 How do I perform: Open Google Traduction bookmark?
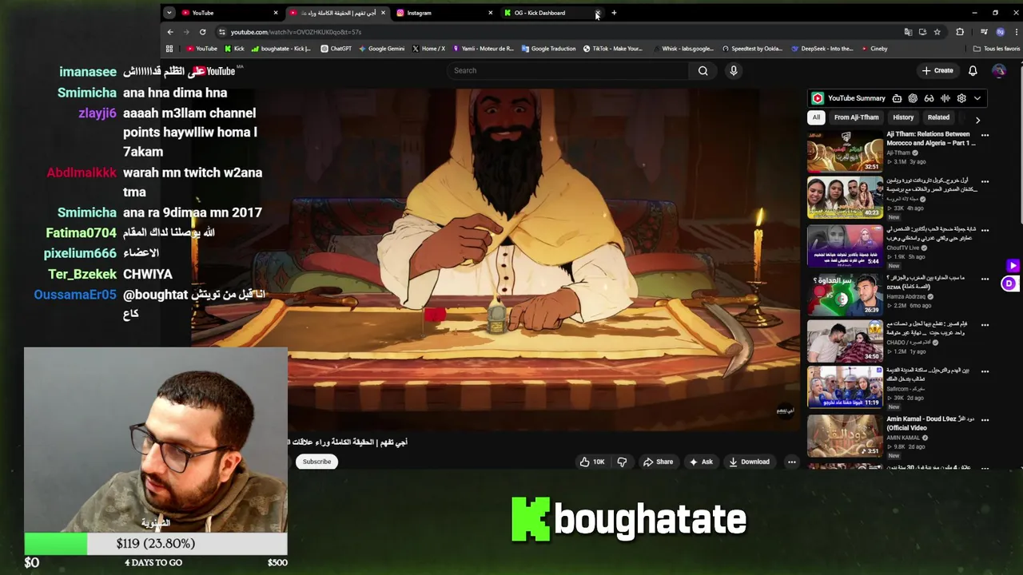(x=548, y=49)
